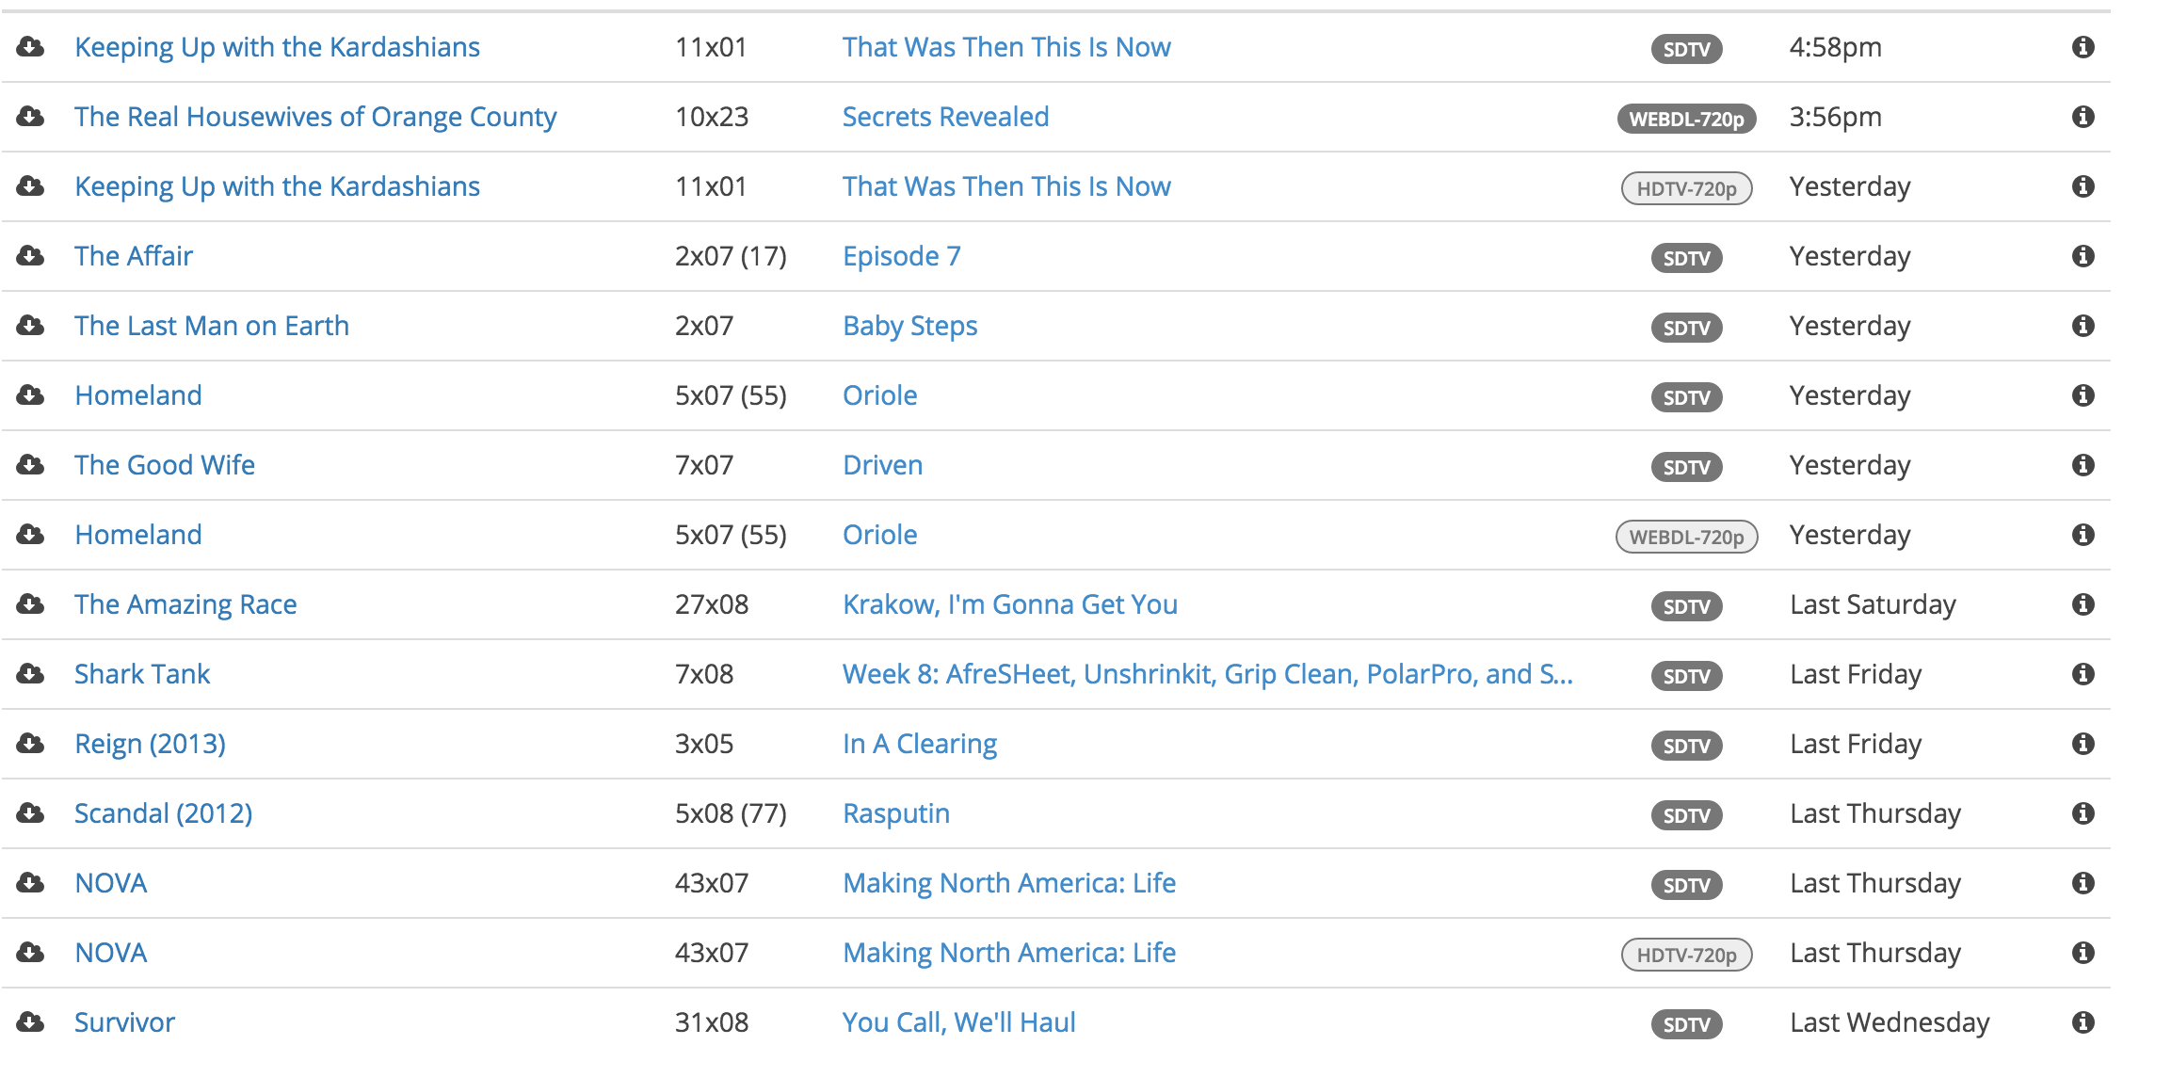Click the download icon for Survivor
Screen dimensions: 2171x1077
[30, 1021]
